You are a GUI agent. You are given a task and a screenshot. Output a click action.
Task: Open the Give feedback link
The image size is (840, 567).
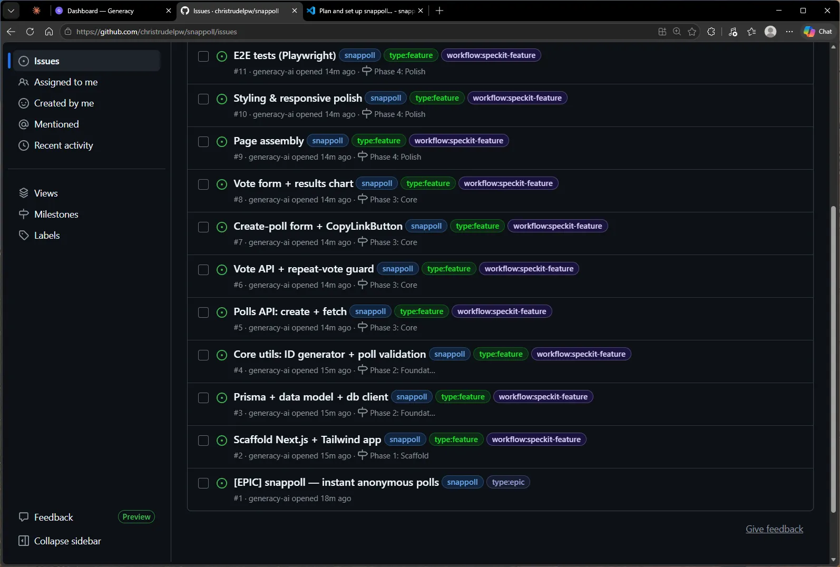coord(774,529)
